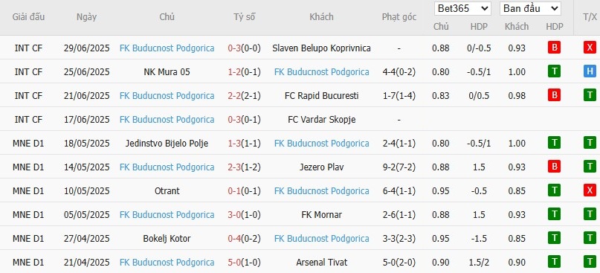
Task: Open FK Buducnost Podgorica link in 29/06/2025 row
Action: click(x=167, y=48)
